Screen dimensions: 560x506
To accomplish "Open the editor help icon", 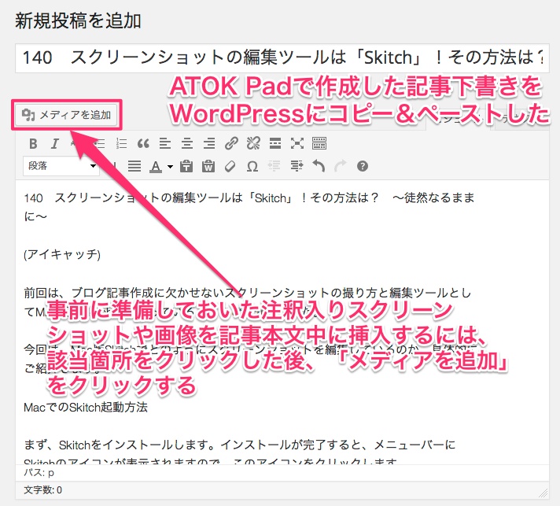I will click(x=363, y=166).
